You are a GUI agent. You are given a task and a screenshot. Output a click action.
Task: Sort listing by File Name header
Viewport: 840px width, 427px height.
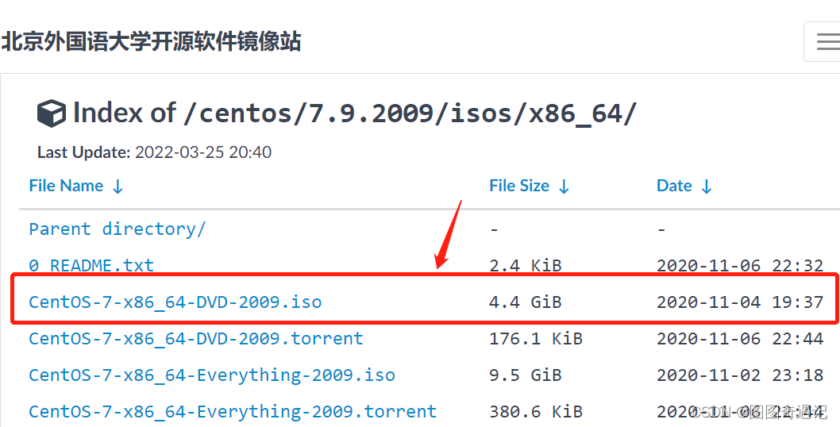pos(66,186)
